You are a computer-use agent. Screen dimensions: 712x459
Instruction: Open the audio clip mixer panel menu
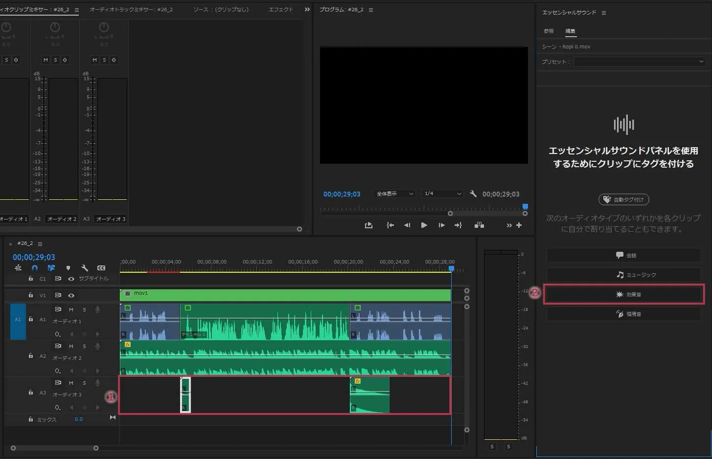(76, 10)
